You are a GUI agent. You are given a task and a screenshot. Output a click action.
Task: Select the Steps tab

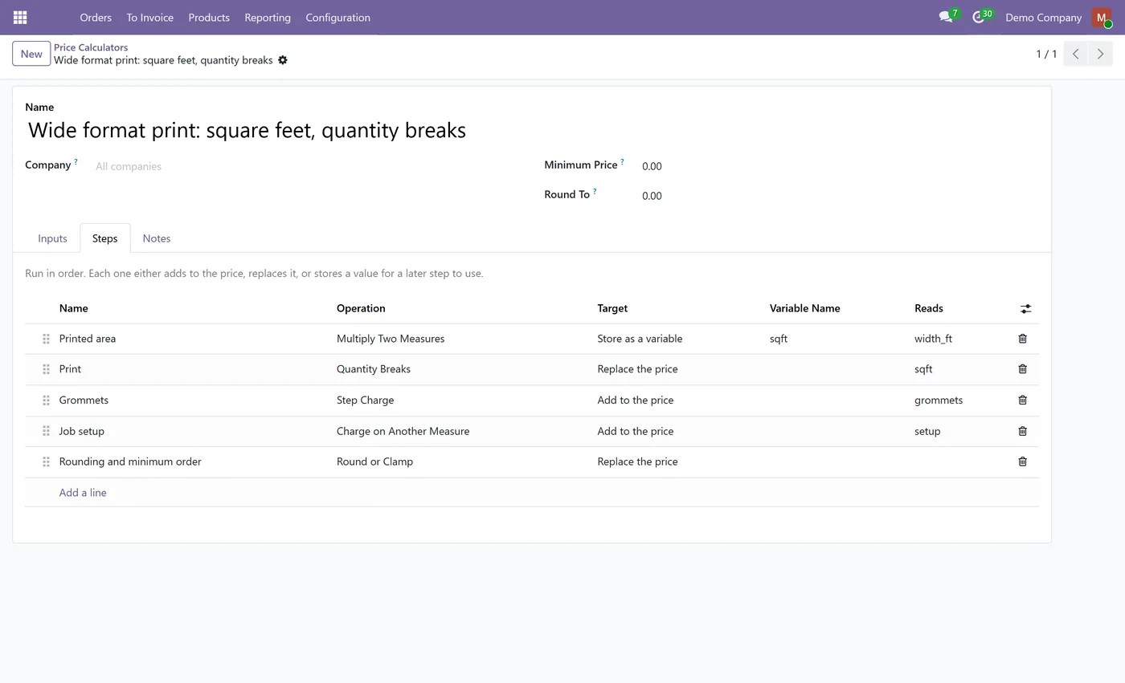[x=104, y=238]
